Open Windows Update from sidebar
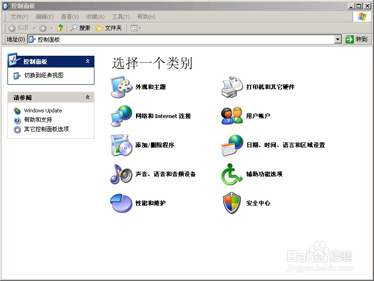The width and height of the screenshot is (374, 281). [42, 111]
